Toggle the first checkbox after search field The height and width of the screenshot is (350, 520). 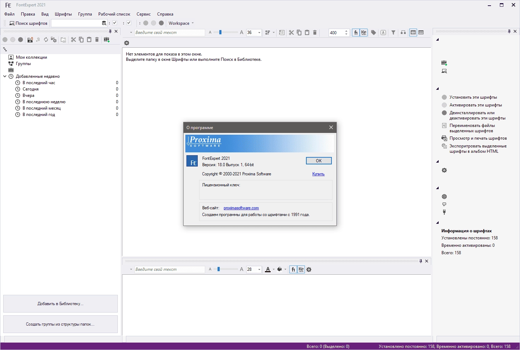[115, 23]
